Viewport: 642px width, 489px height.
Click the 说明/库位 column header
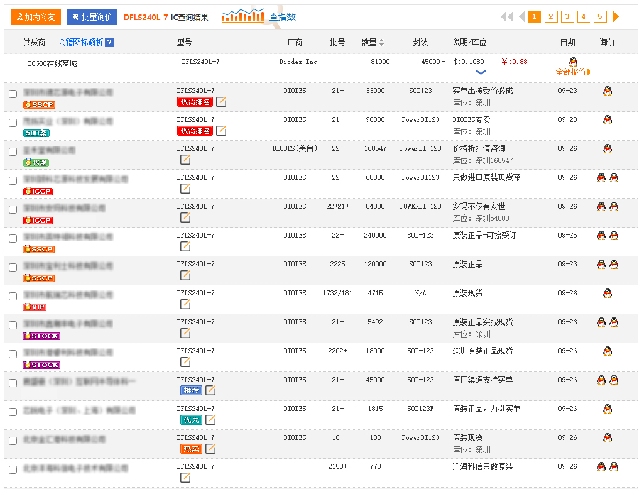[x=470, y=42]
